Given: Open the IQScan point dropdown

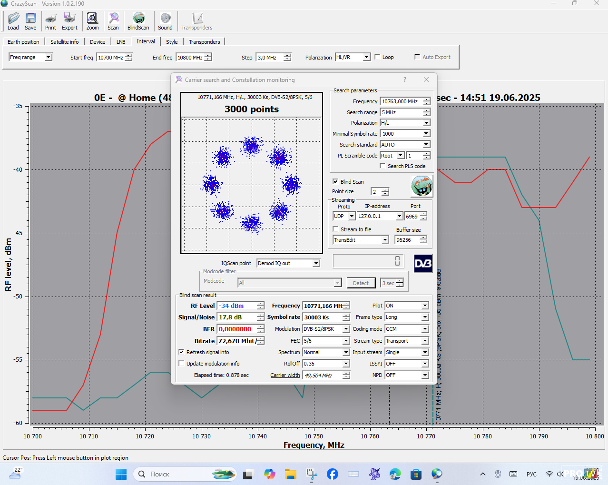Looking at the screenshot, I should pos(316,263).
